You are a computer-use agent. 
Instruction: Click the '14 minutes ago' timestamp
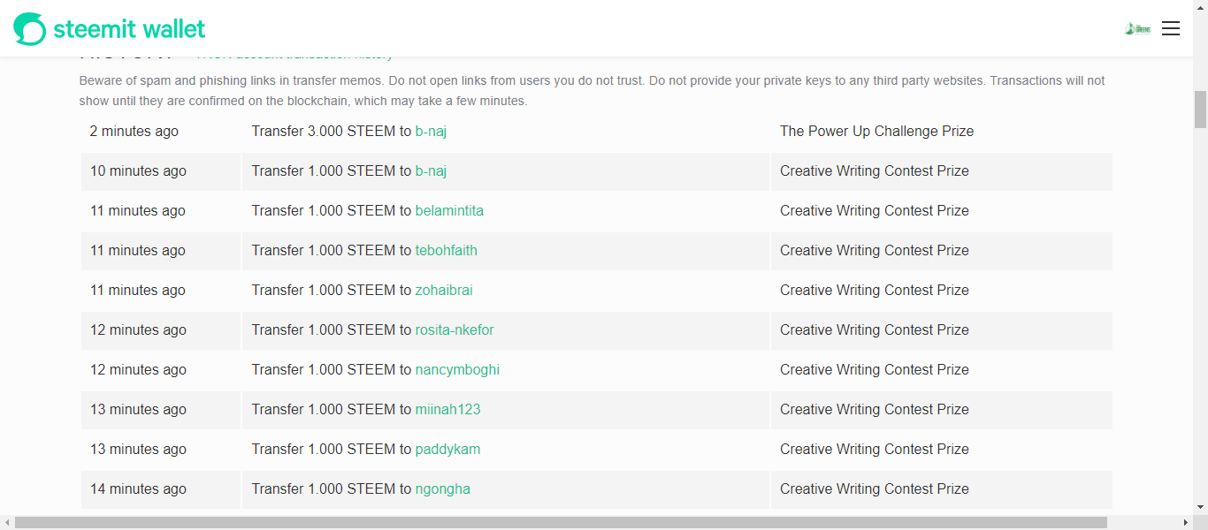[138, 488]
